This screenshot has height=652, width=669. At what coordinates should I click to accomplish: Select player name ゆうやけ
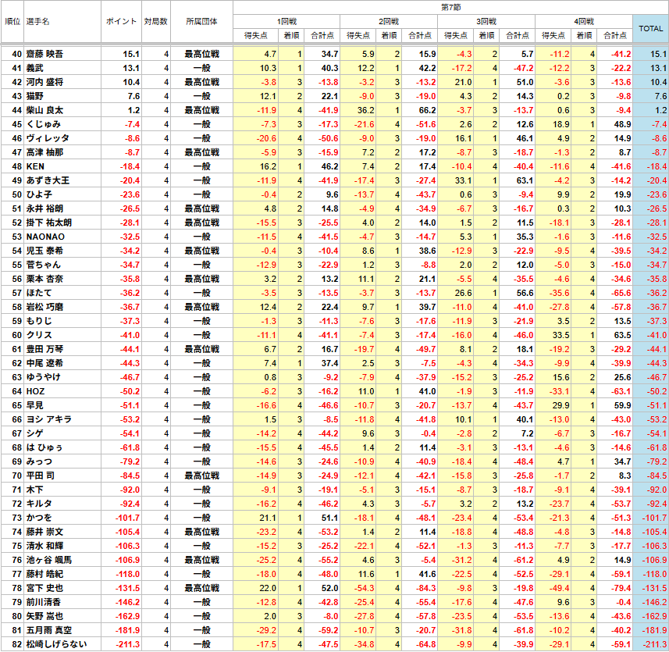[44, 378]
